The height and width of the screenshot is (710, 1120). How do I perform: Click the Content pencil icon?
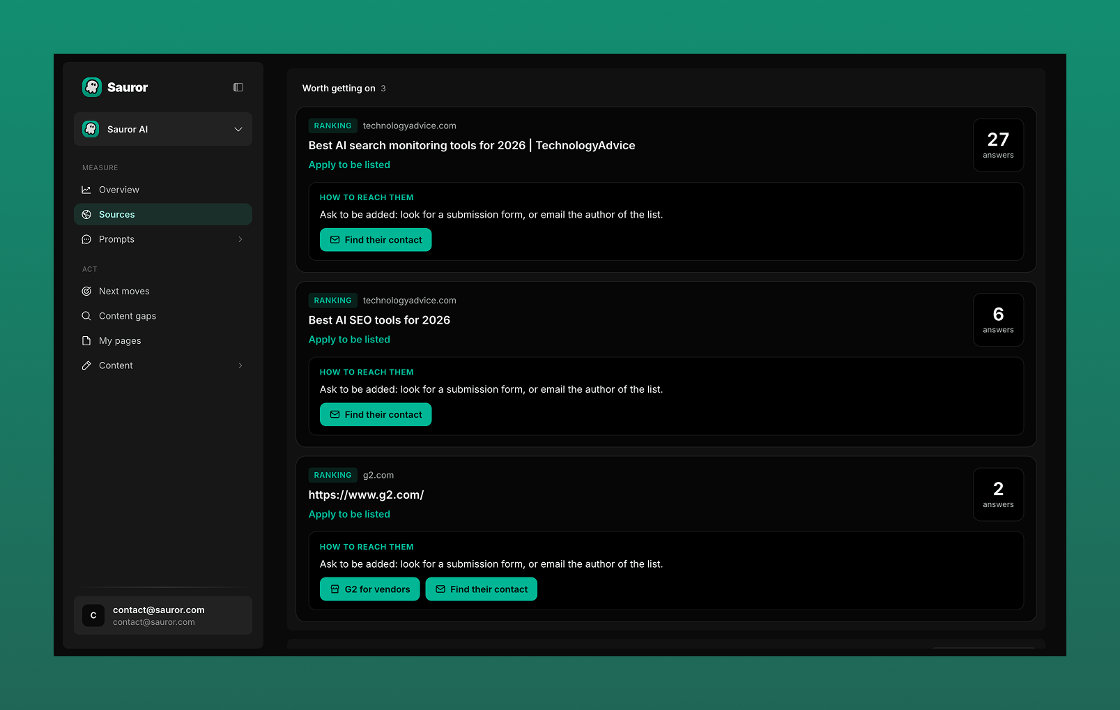[86, 365]
